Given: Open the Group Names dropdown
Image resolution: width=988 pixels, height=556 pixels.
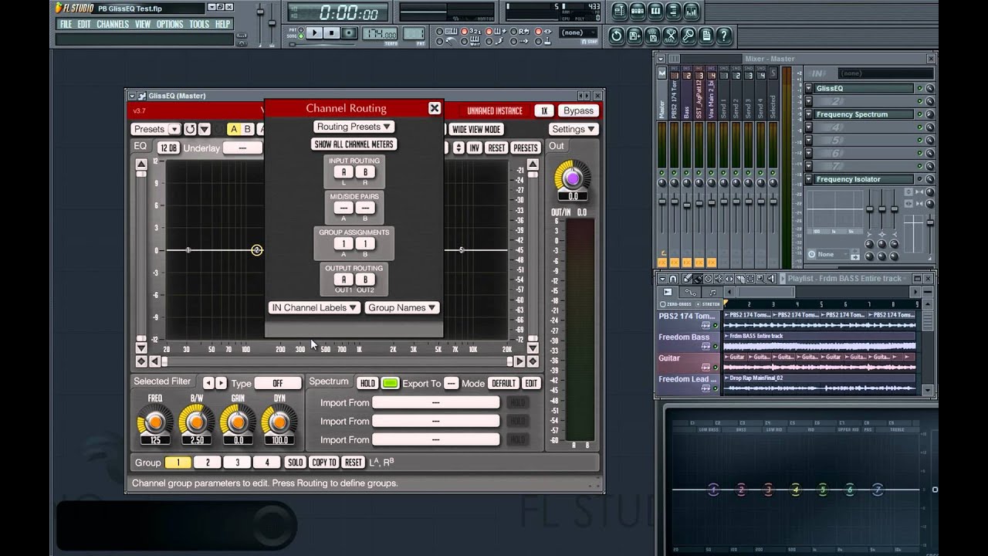Looking at the screenshot, I should 402,307.
